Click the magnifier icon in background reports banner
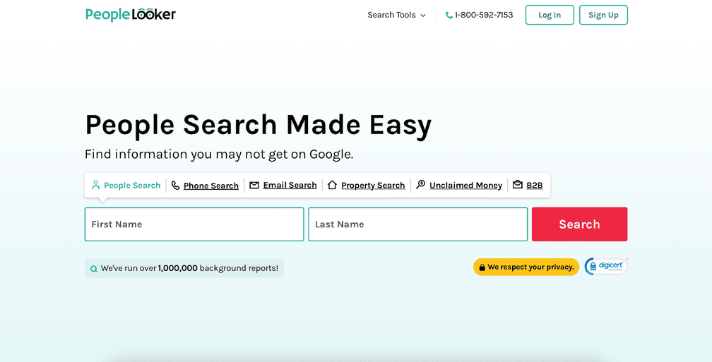The width and height of the screenshot is (712, 362). click(94, 269)
